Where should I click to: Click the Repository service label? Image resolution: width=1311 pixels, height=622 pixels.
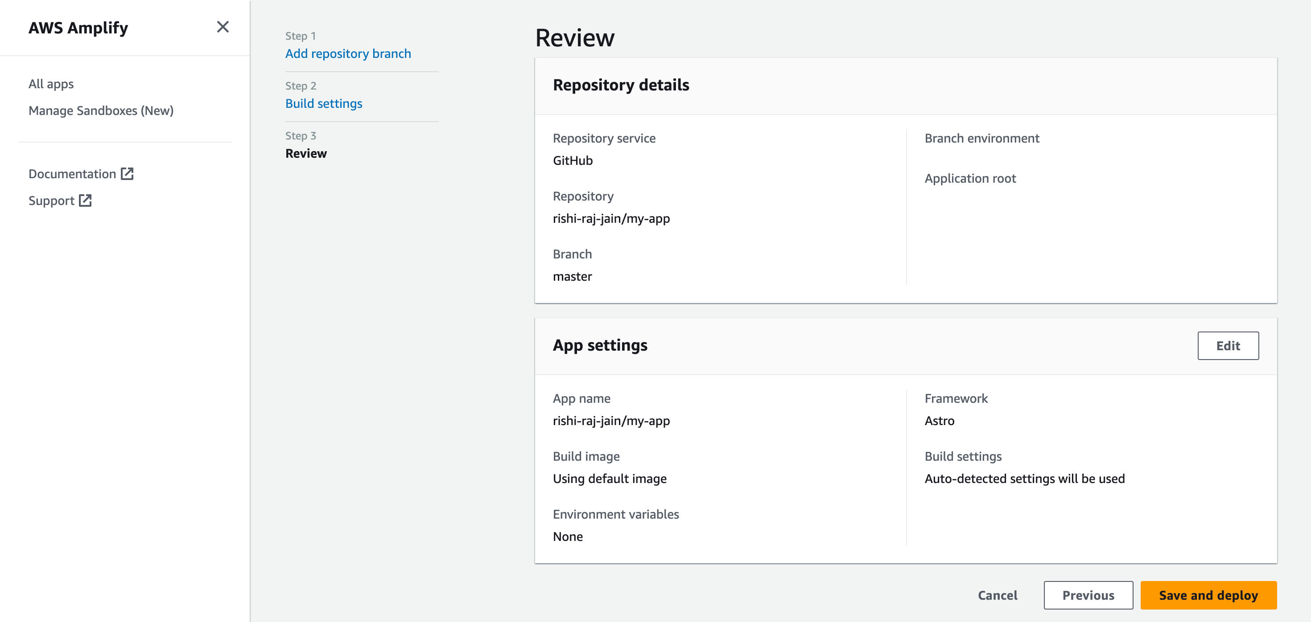(604, 138)
